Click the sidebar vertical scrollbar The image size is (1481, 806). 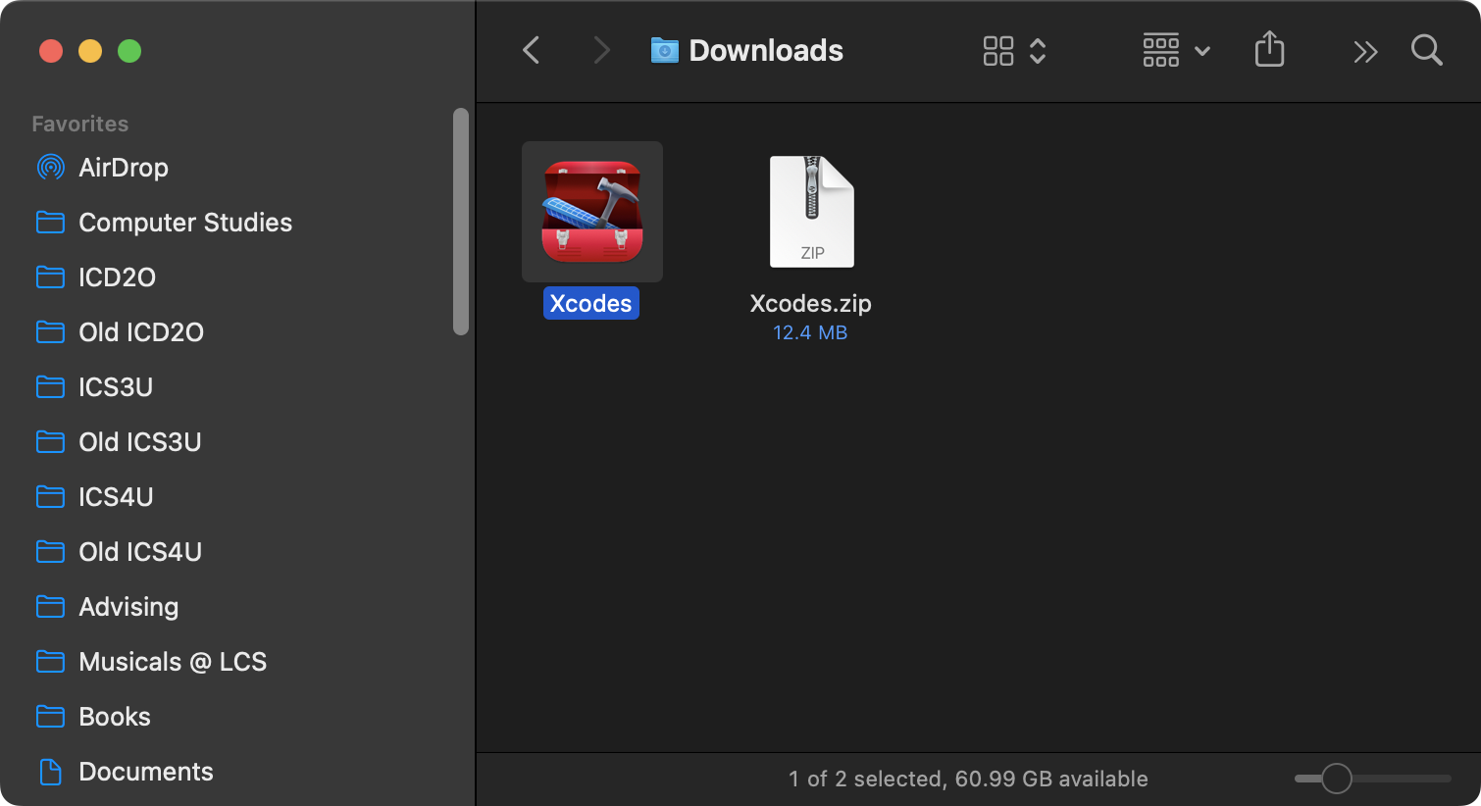tap(461, 223)
